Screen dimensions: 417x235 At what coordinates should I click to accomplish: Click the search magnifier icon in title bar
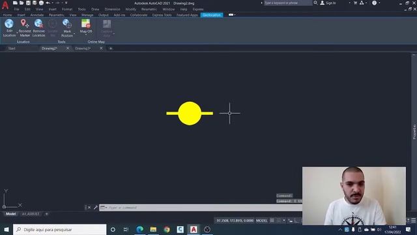point(315,3)
